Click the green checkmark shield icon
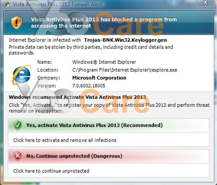 (17, 125)
